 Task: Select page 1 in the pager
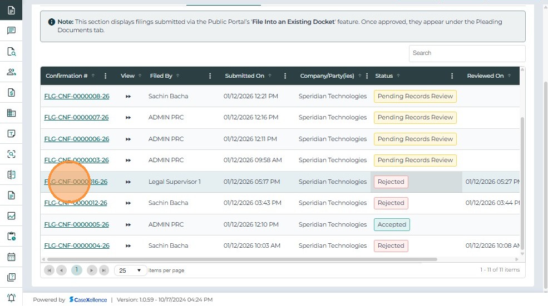click(x=76, y=270)
